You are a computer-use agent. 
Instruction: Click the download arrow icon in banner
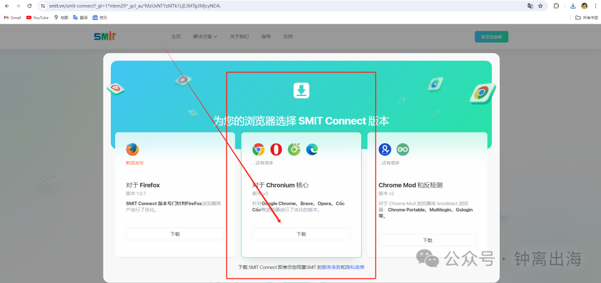[x=301, y=90]
